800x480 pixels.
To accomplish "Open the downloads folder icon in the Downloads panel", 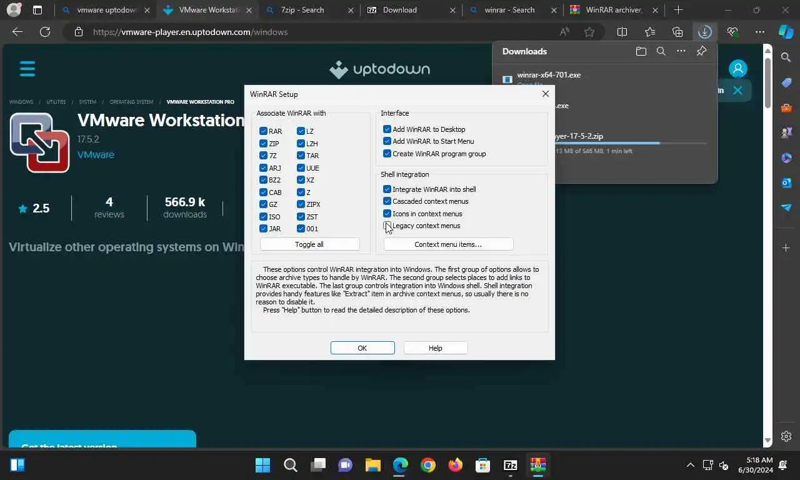I will click(x=641, y=51).
